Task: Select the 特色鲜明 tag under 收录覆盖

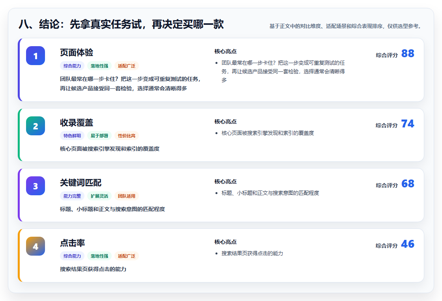Action: point(72,136)
